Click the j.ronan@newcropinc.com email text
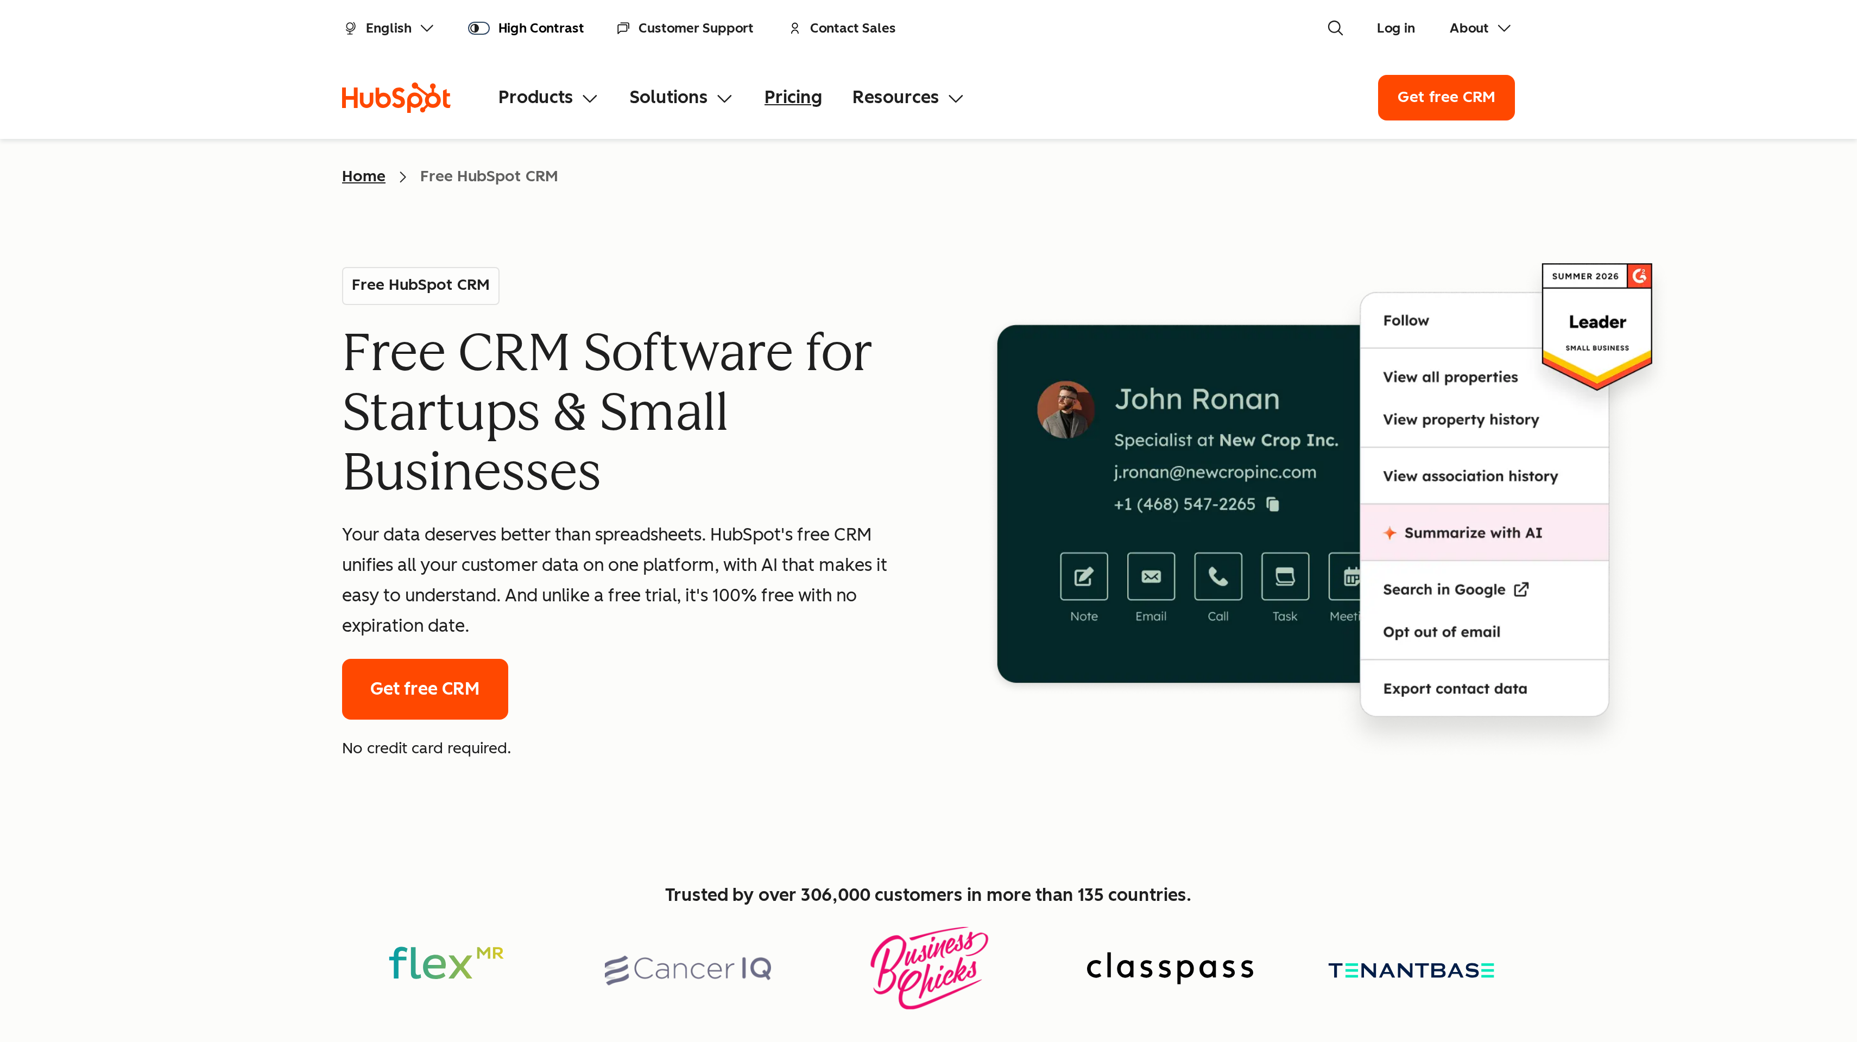The width and height of the screenshot is (1857, 1042). click(1215, 472)
